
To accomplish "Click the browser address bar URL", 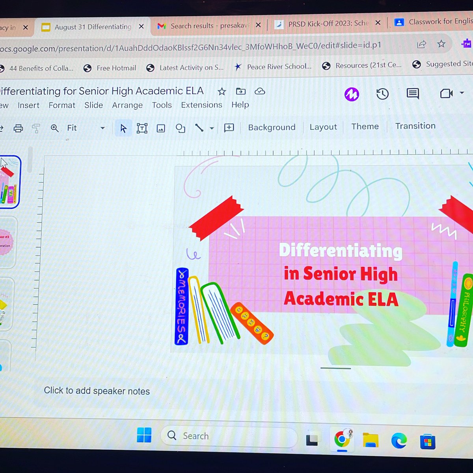I will pyautogui.click(x=191, y=47).
